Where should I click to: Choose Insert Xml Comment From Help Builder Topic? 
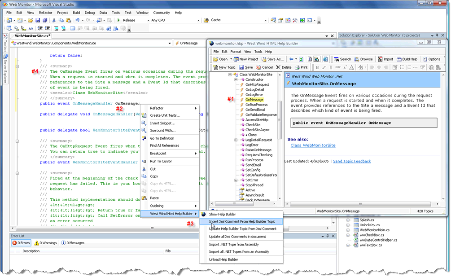click(241, 221)
